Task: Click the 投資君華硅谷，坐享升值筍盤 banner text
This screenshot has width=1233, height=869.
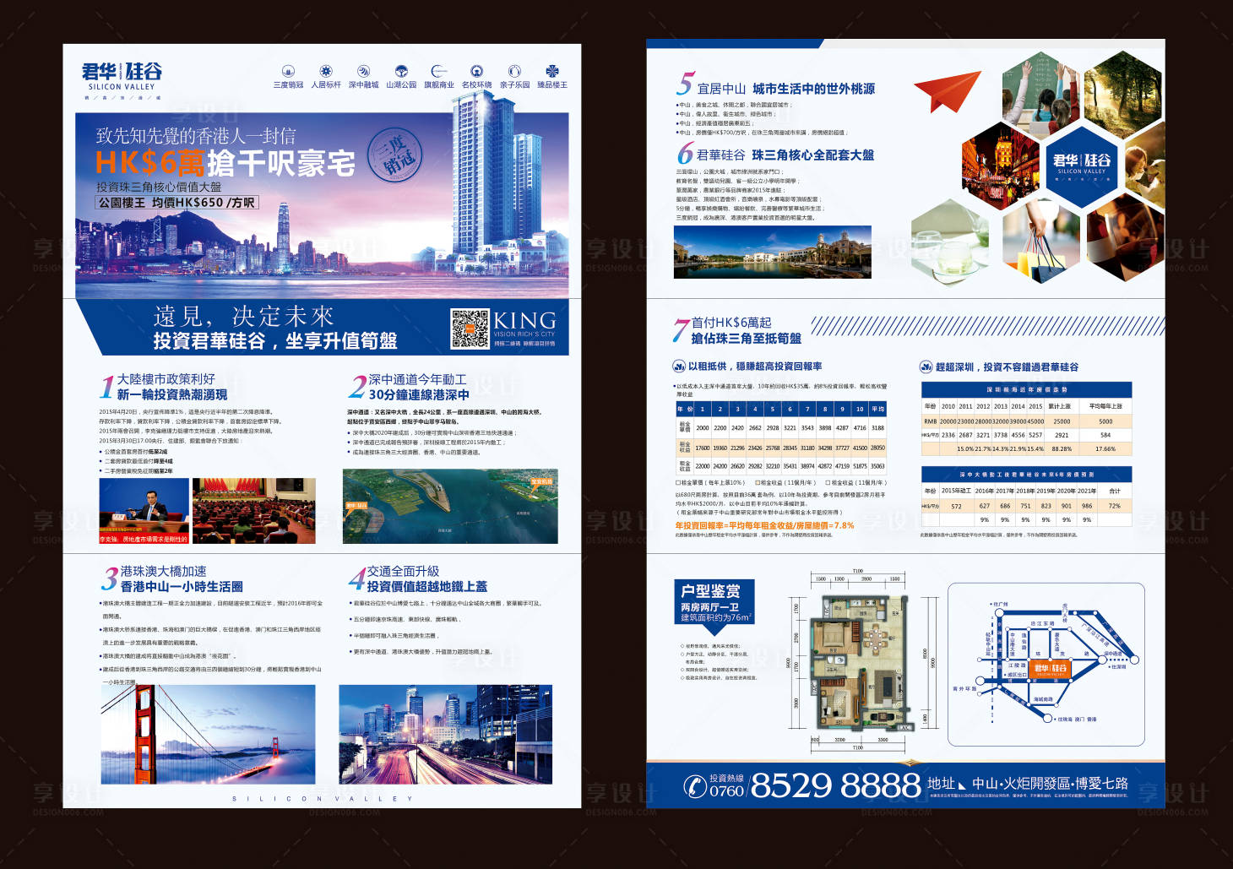Action: pos(275,340)
